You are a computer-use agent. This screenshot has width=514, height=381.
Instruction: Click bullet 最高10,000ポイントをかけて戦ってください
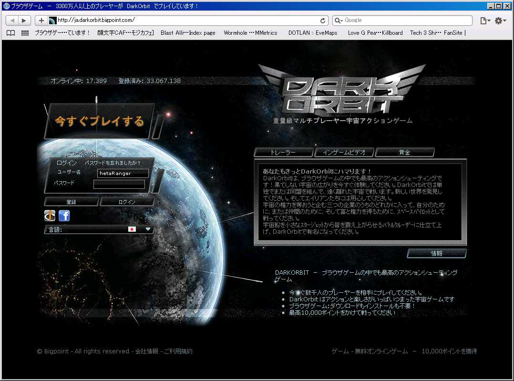[x=342, y=313]
